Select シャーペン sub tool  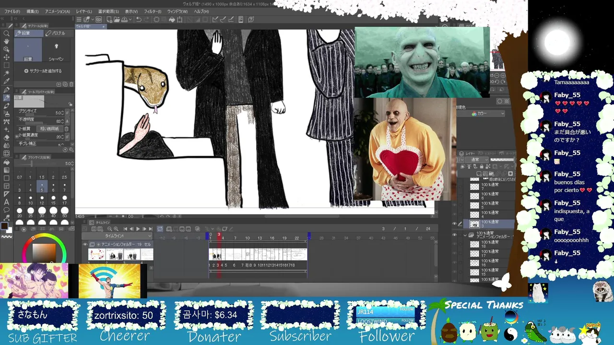pyautogui.click(x=56, y=50)
